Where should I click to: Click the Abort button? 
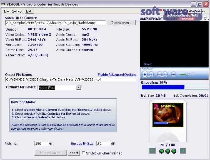point(74,153)
